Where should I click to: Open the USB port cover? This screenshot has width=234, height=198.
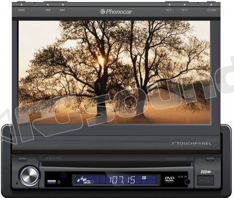(205, 180)
